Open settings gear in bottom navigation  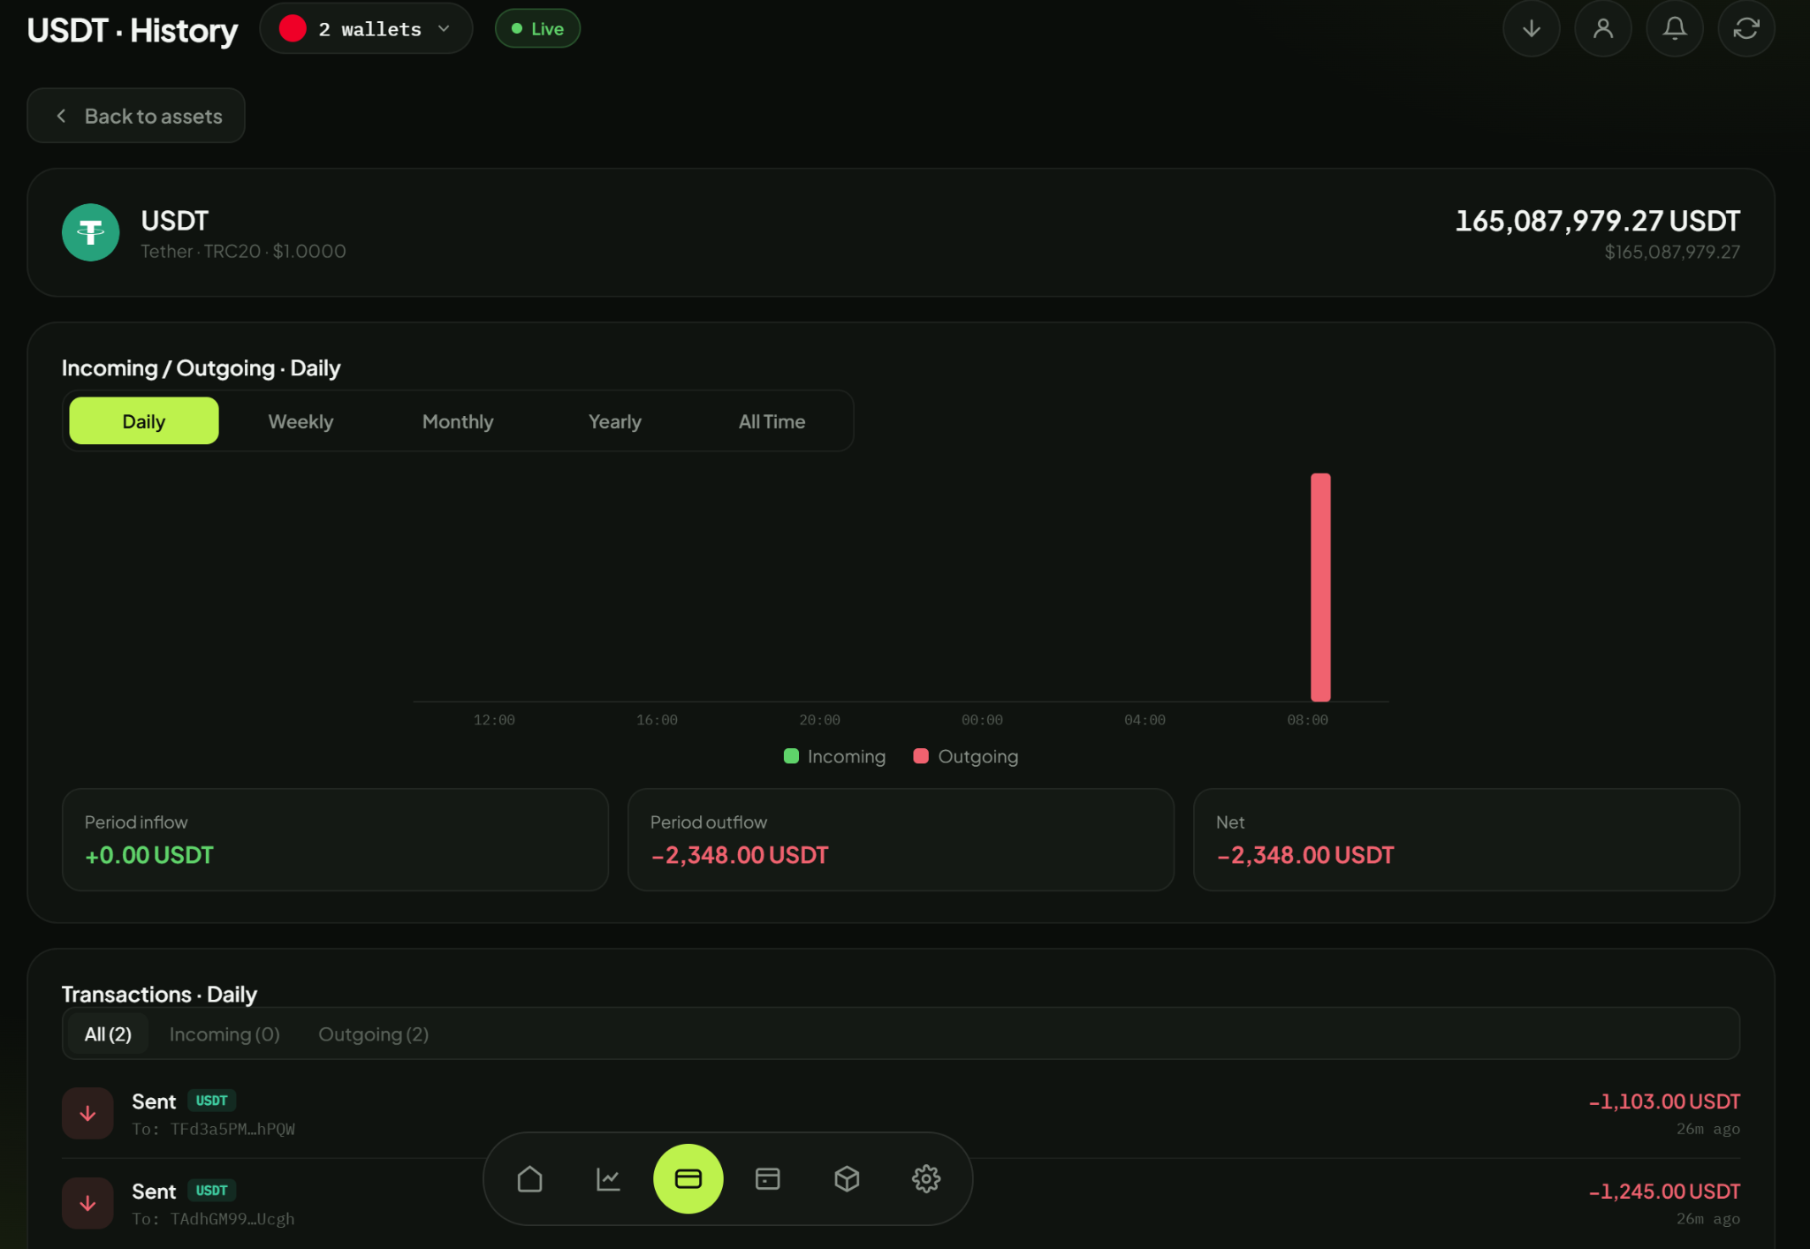click(925, 1178)
